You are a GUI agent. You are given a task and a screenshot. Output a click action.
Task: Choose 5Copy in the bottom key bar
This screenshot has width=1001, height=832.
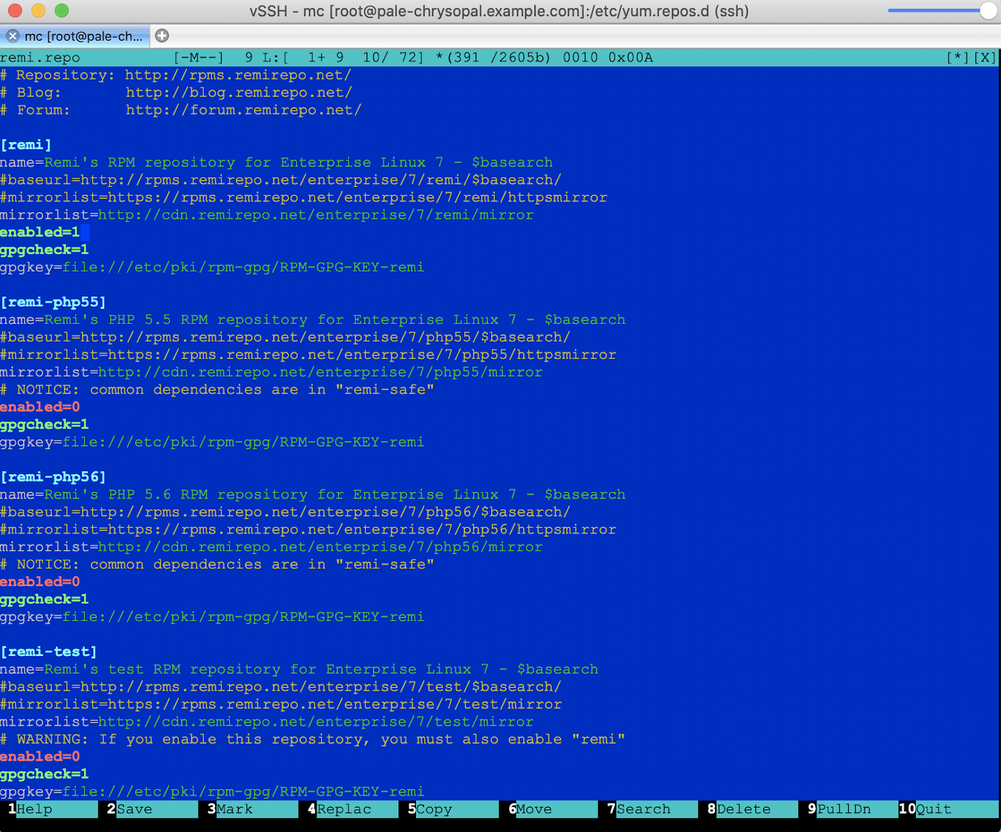point(453,809)
